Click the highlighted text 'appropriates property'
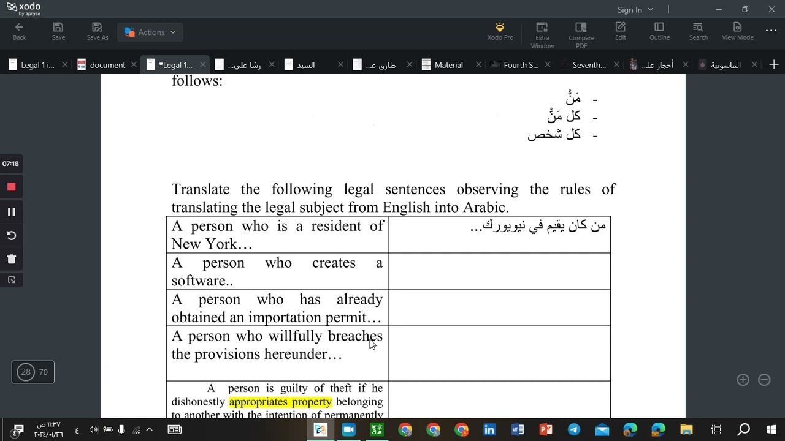The width and height of the screenshot is (785, 441). tap(280, 402)
